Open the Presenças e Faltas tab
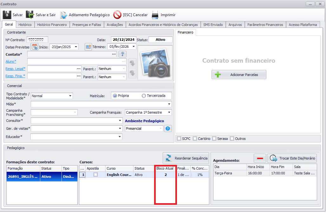326x213 pixels. point(86,25)
